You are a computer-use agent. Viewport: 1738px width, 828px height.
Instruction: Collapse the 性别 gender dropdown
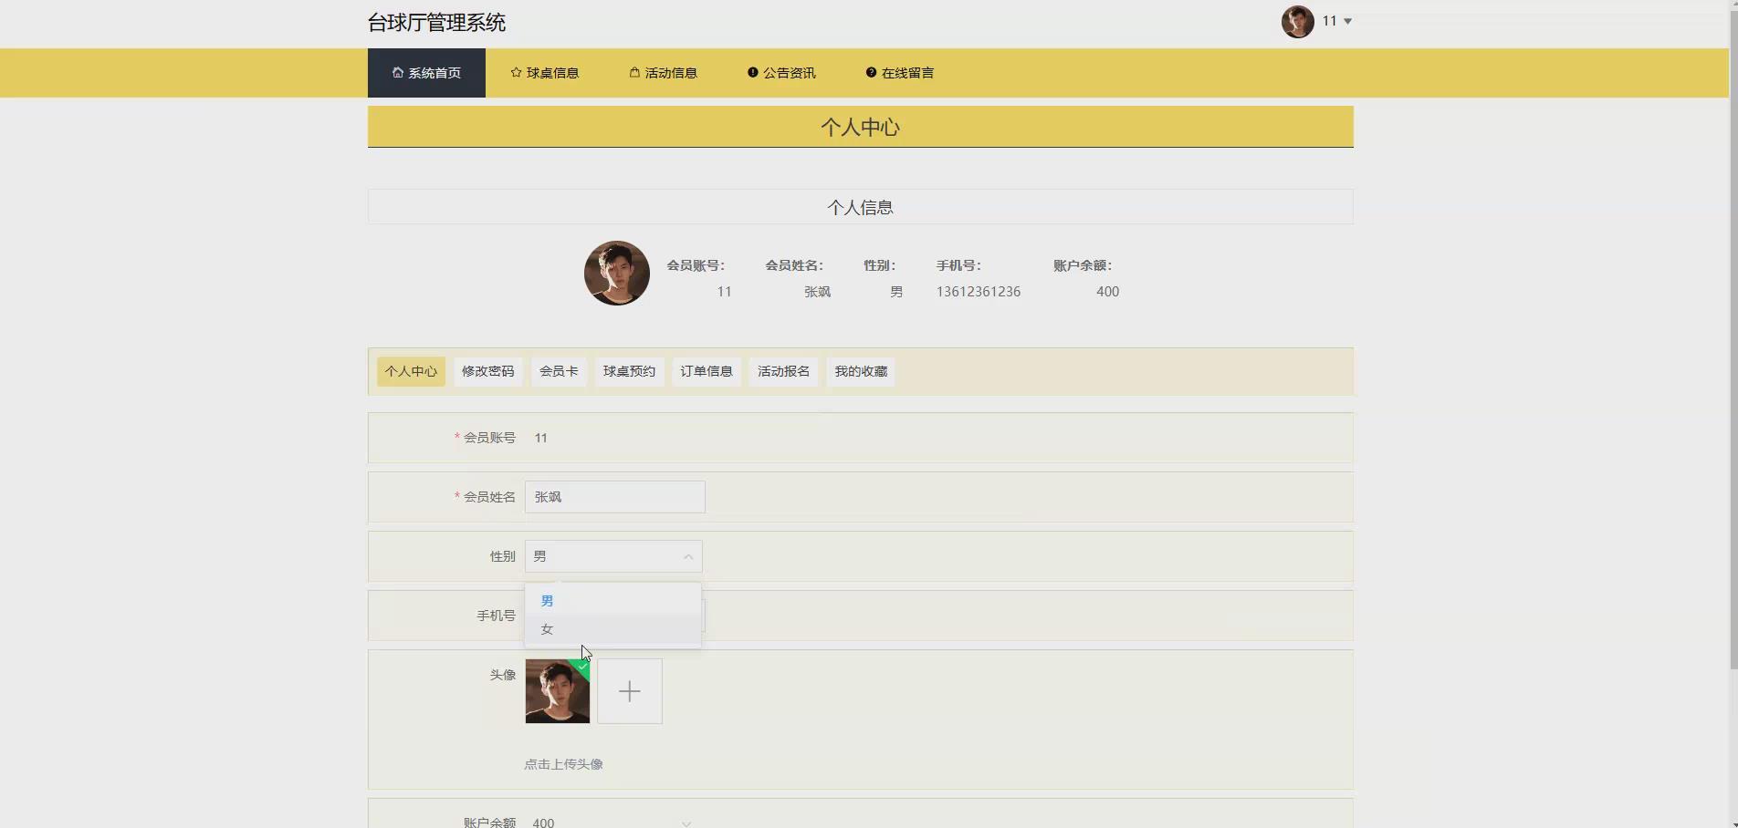click(687, 555)
